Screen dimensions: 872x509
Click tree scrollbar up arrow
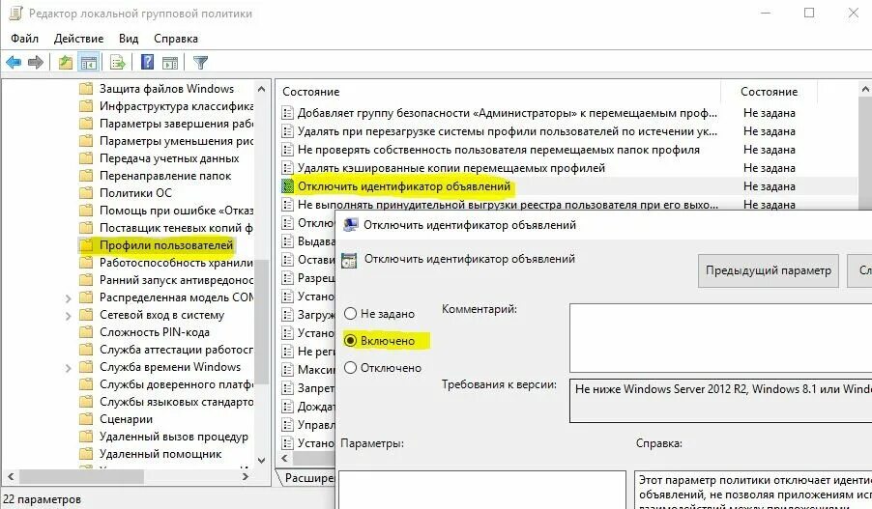click(261, 89)
